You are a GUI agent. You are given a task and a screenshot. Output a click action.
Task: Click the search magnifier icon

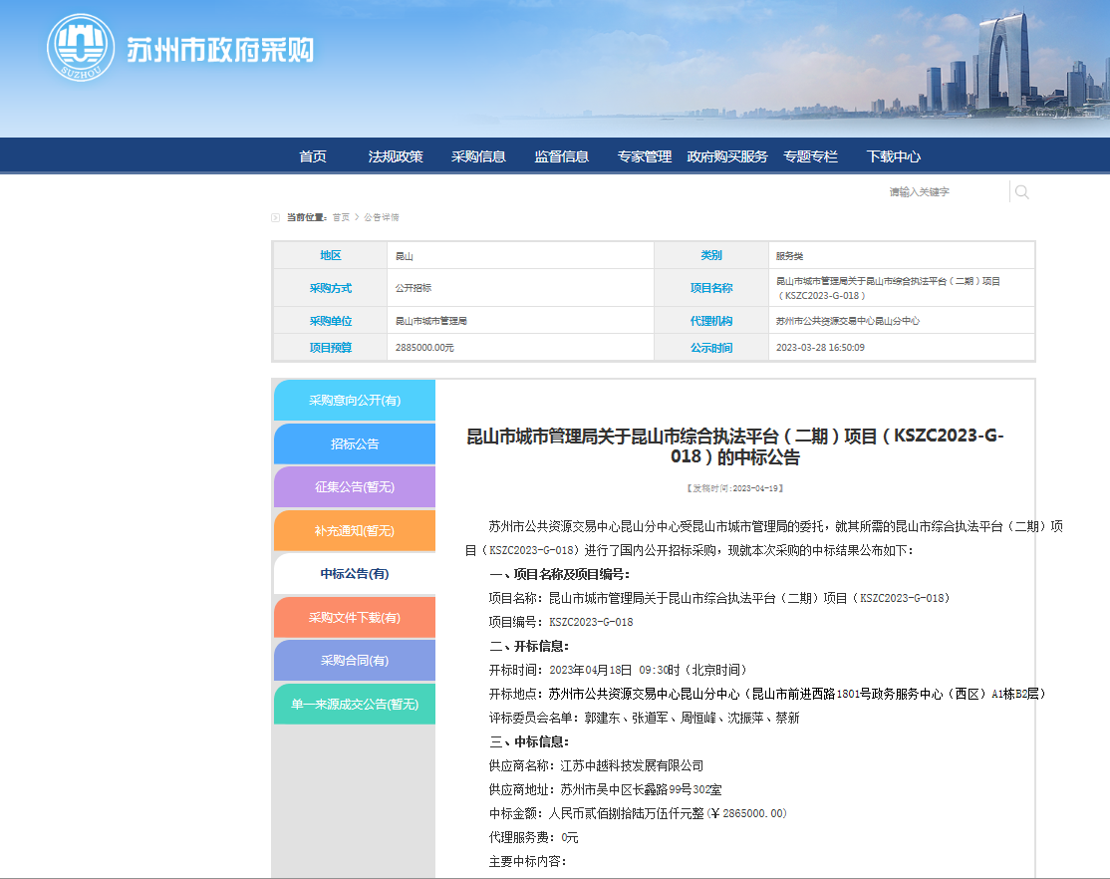coord(1021,192)
